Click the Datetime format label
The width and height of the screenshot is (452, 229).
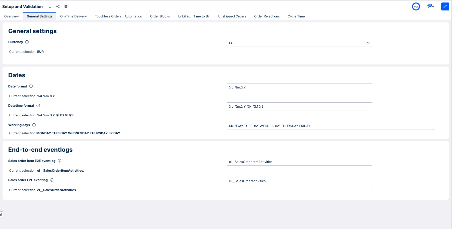(21, 105)
